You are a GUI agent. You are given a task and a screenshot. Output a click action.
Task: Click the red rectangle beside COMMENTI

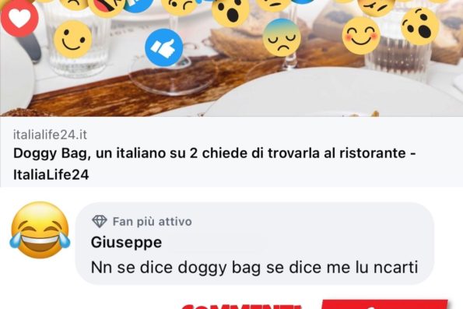click(384, 304)
